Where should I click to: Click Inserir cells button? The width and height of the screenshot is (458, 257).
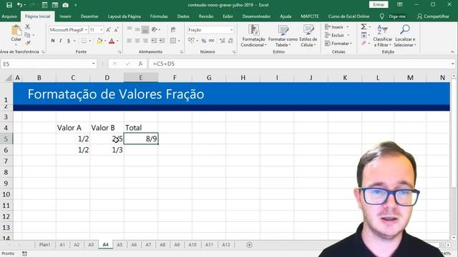pyautogui.click(x=337, y=27)
